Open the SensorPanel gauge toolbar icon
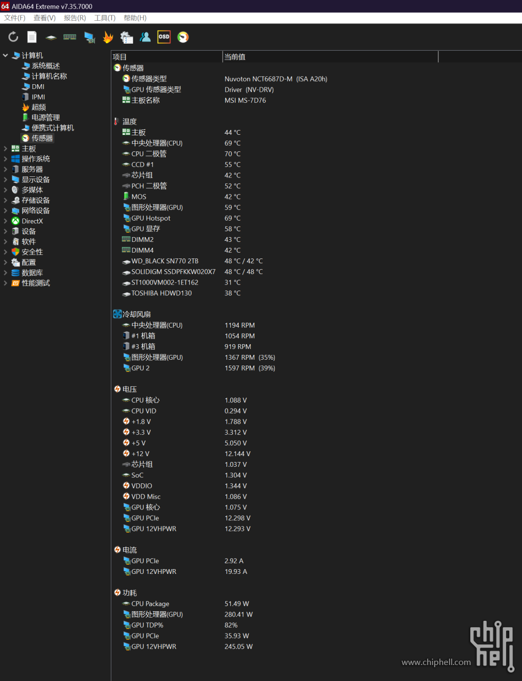The width and height of the screenshot is (522, 681). [183, 37]
